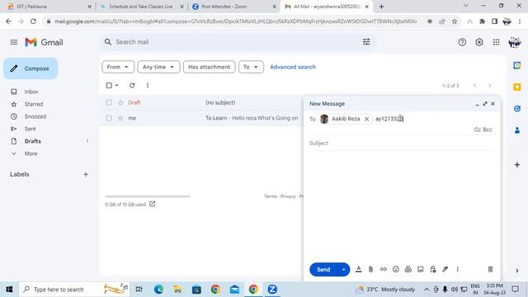Select checkbox for Draft row
The height and width of the screenshot is (297, 528).
(x=109, y=102)
